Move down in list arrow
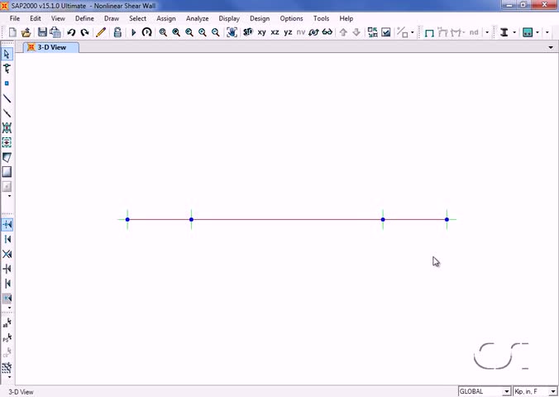The width and height of the screenshot is (559, 397). point(356,32)
